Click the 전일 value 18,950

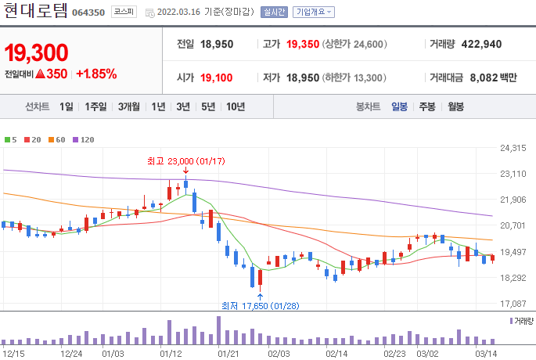[217, 44]
